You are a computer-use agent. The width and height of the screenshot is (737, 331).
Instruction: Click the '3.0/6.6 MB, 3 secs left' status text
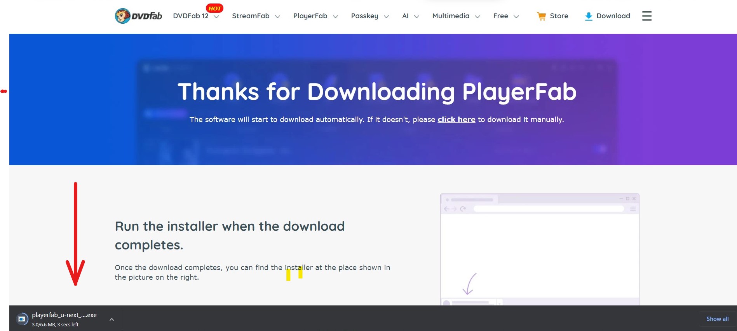(x=55, y=325)
